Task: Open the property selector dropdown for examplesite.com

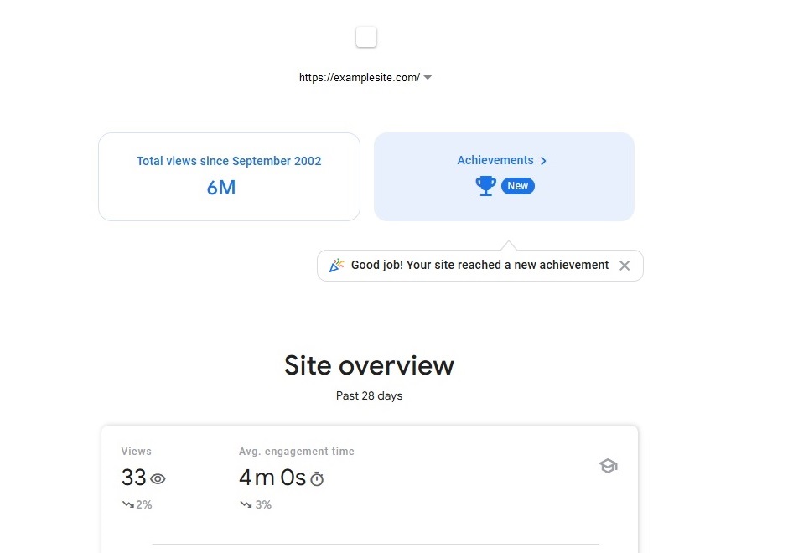Action: (x=428, y=77)
